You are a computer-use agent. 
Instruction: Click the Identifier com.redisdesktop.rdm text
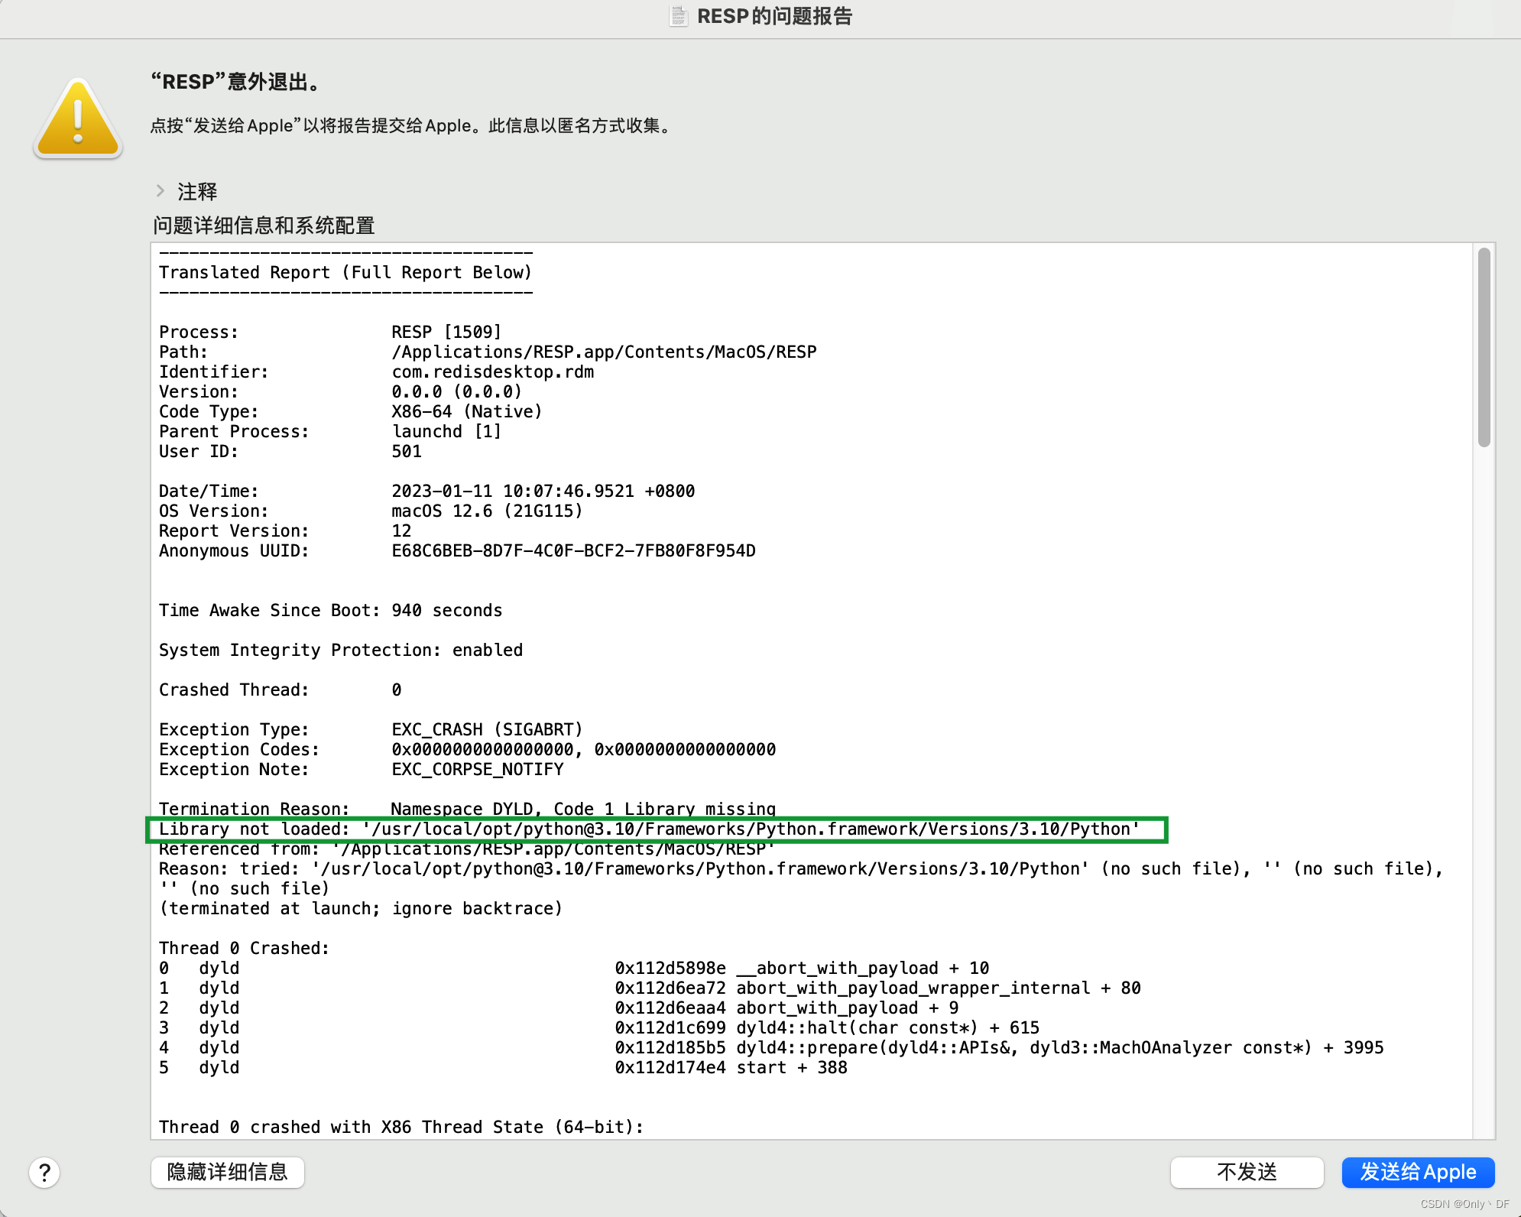(x=493, y=372)
